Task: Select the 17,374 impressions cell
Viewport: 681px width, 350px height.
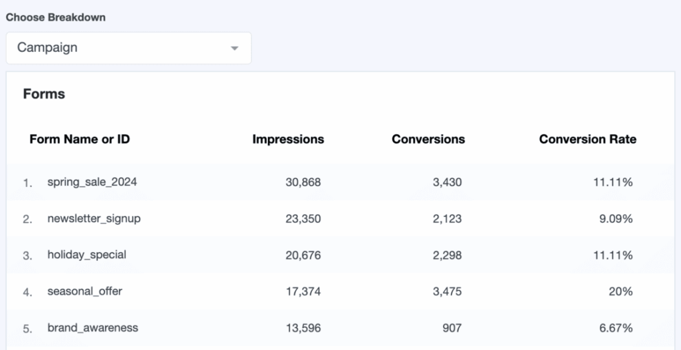Action: (x=303, y=291)
